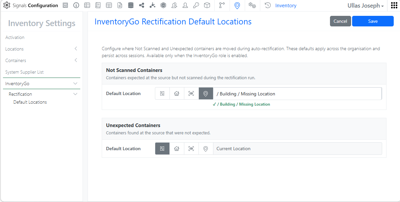This screenshot has width=400, height=202.
Task: Select home option for Not Scanned location
Action: 177,94
